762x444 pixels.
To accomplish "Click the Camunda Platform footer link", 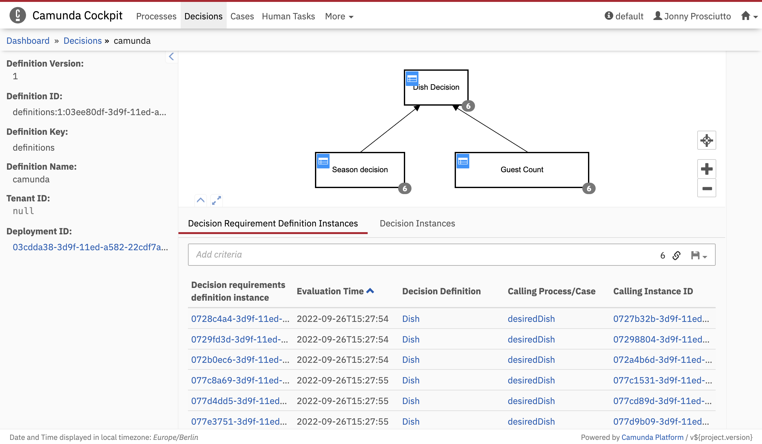I will point(652,437).
